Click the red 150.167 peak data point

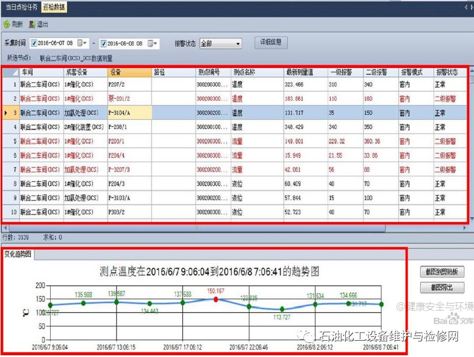point(216,299)
